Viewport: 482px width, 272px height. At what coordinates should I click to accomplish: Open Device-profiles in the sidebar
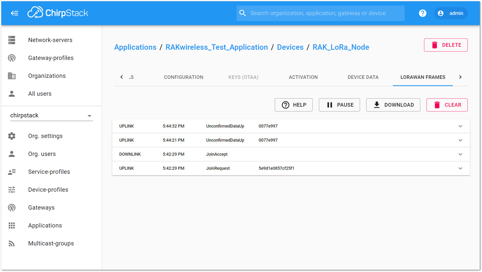(x=48, y=190)
